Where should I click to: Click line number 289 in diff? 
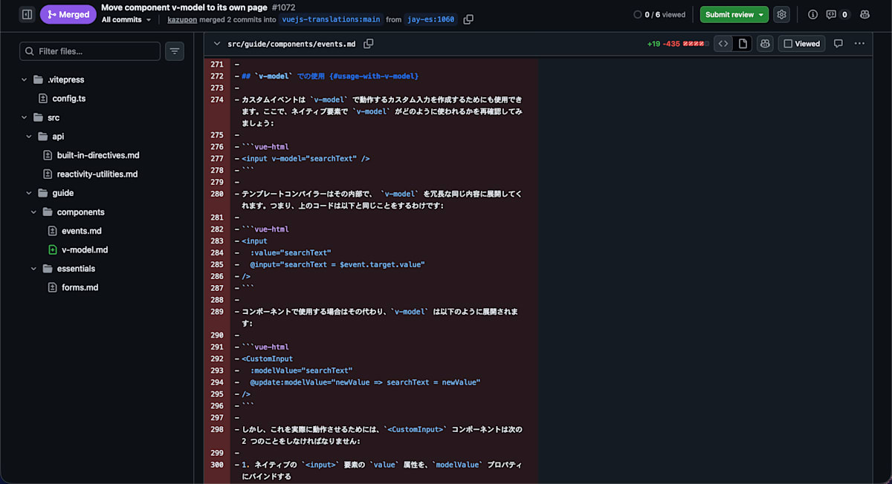click(217, 312)
